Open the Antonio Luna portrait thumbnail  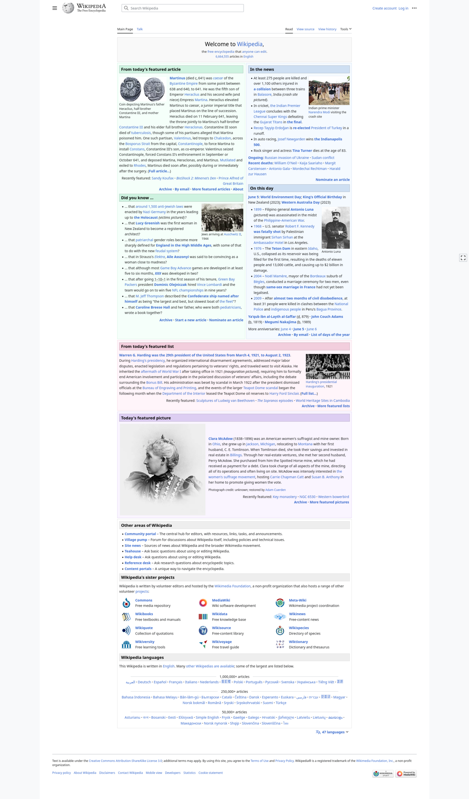[336, 228]
